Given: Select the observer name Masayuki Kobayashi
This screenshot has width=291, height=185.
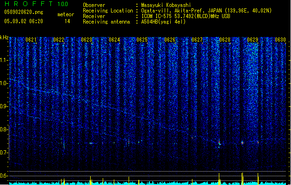Looking at the screenshot, I should (x=166, y=5).
